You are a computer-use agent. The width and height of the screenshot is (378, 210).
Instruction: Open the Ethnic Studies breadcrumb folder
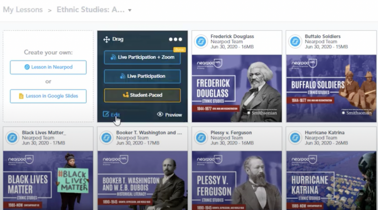(91, 10)
